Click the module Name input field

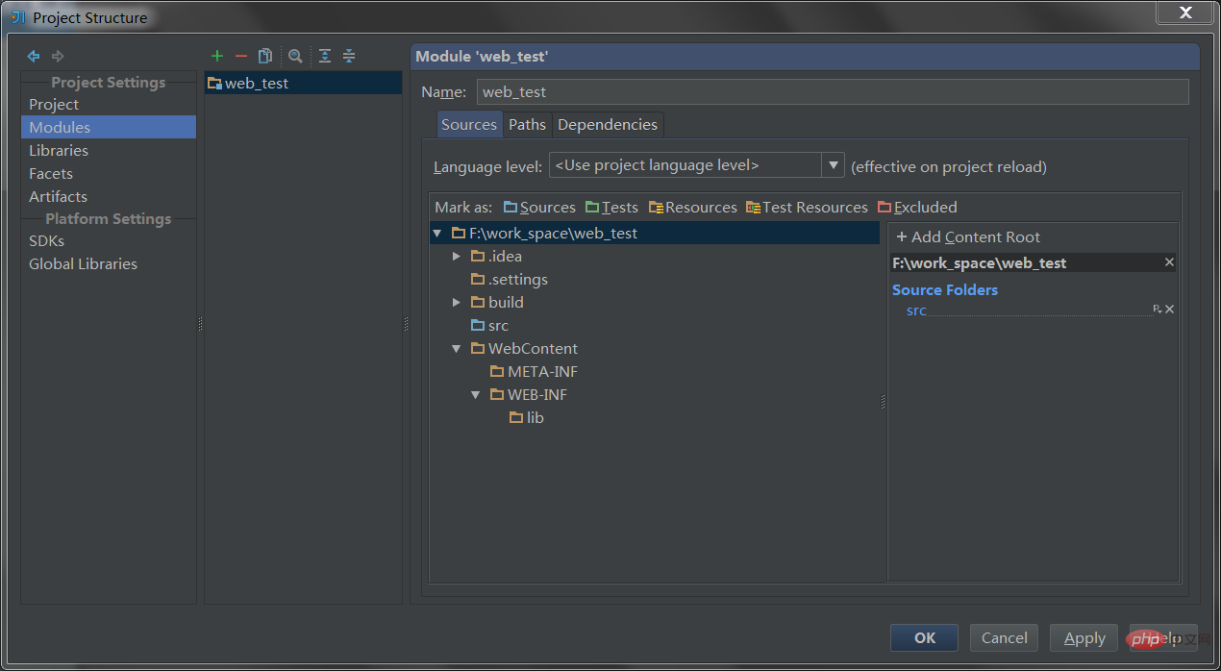pyautogui.click(x=833, y=91)
